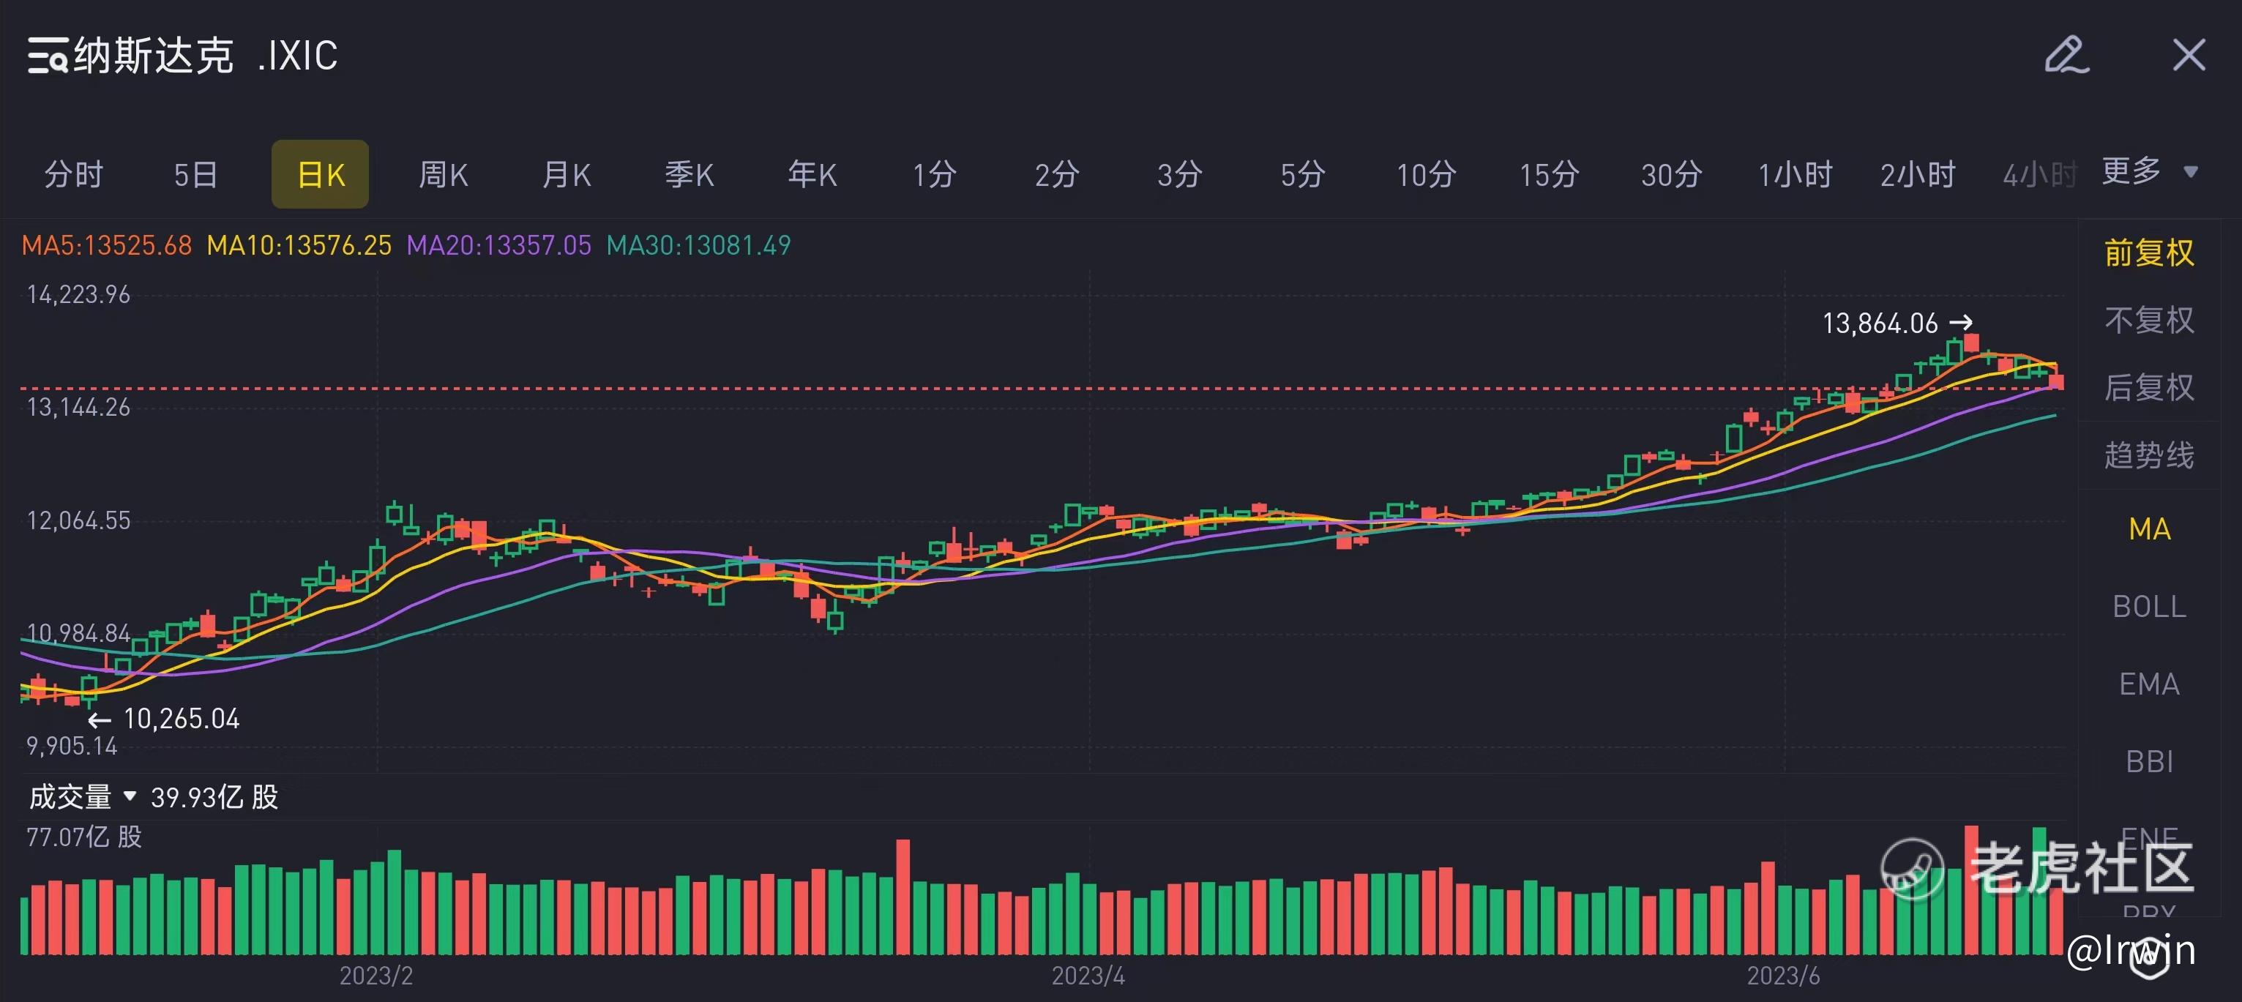2242x1002 pixels.
Task: Expand the 更多 more periods dropdown
Action: (x=2150, y=171)
